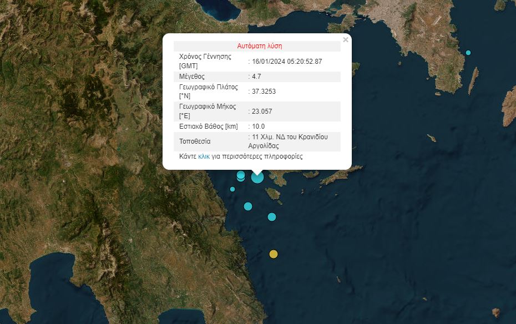Screen dimensions: 516x324
Task: Select the yellow earthquake marker in the sea
Action: click(x=273, y=254)
